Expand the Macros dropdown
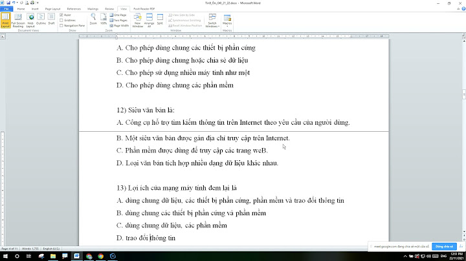The width and height of the screenshot is (466, 261). [x=227, y=20]
